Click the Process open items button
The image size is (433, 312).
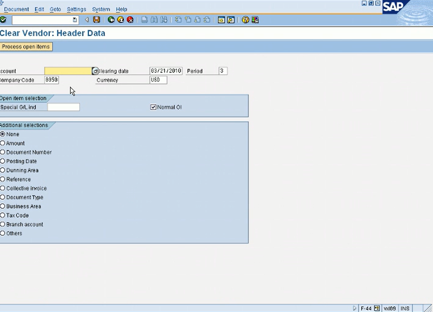26,46
